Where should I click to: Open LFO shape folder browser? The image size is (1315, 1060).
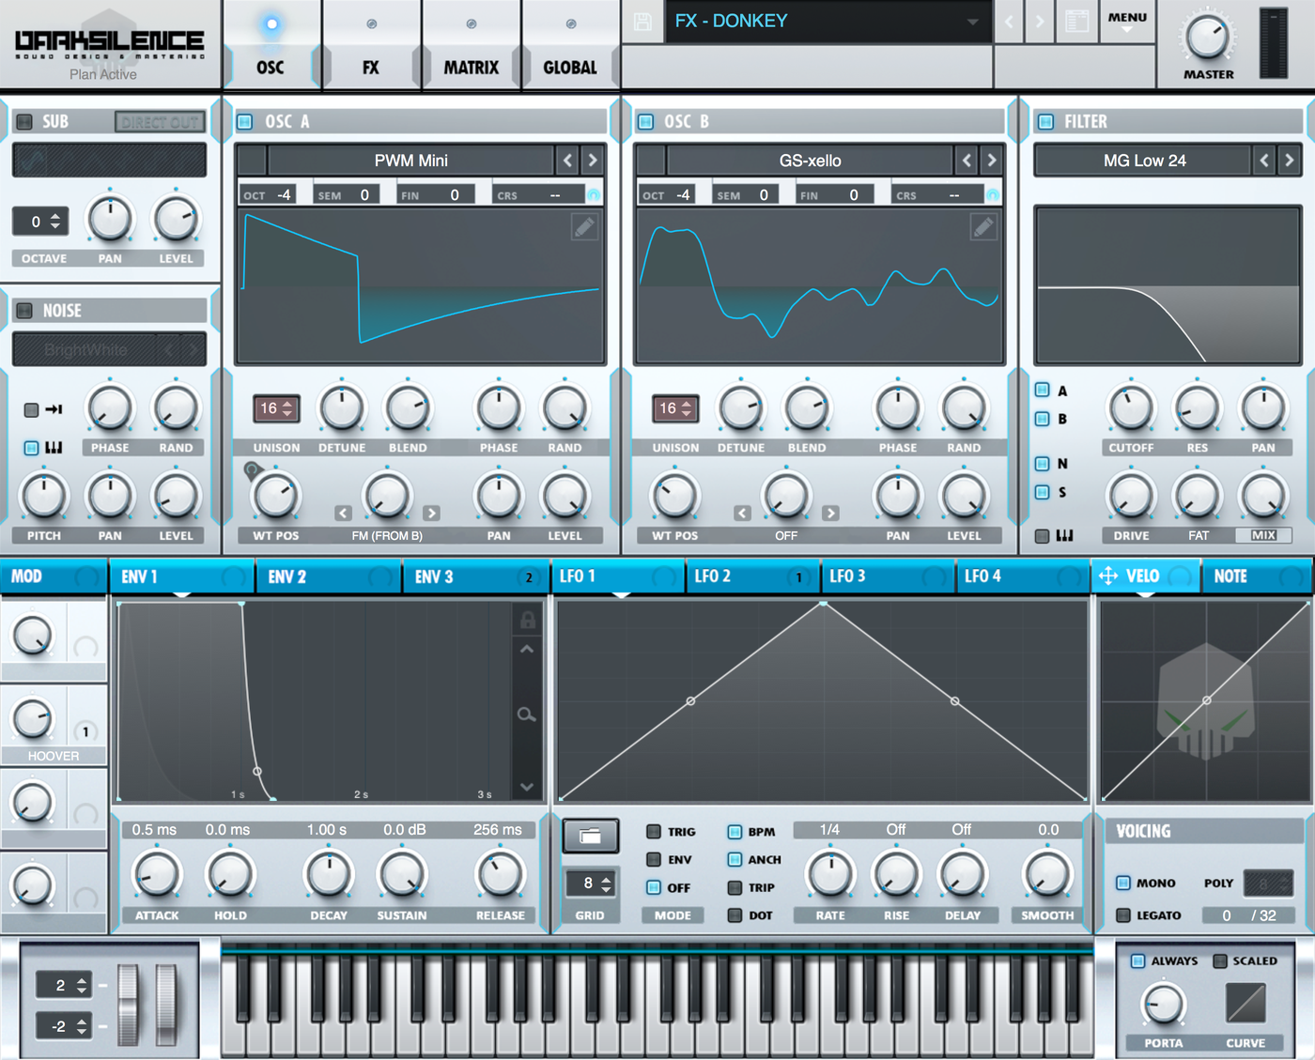[590, 836]
